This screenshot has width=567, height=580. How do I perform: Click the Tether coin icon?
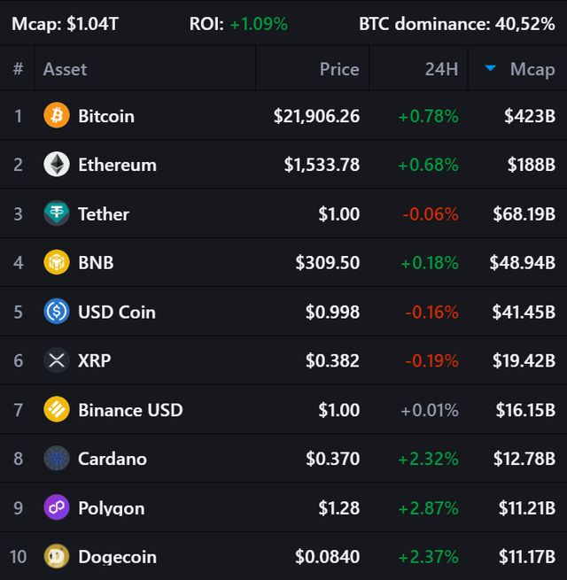57,214
